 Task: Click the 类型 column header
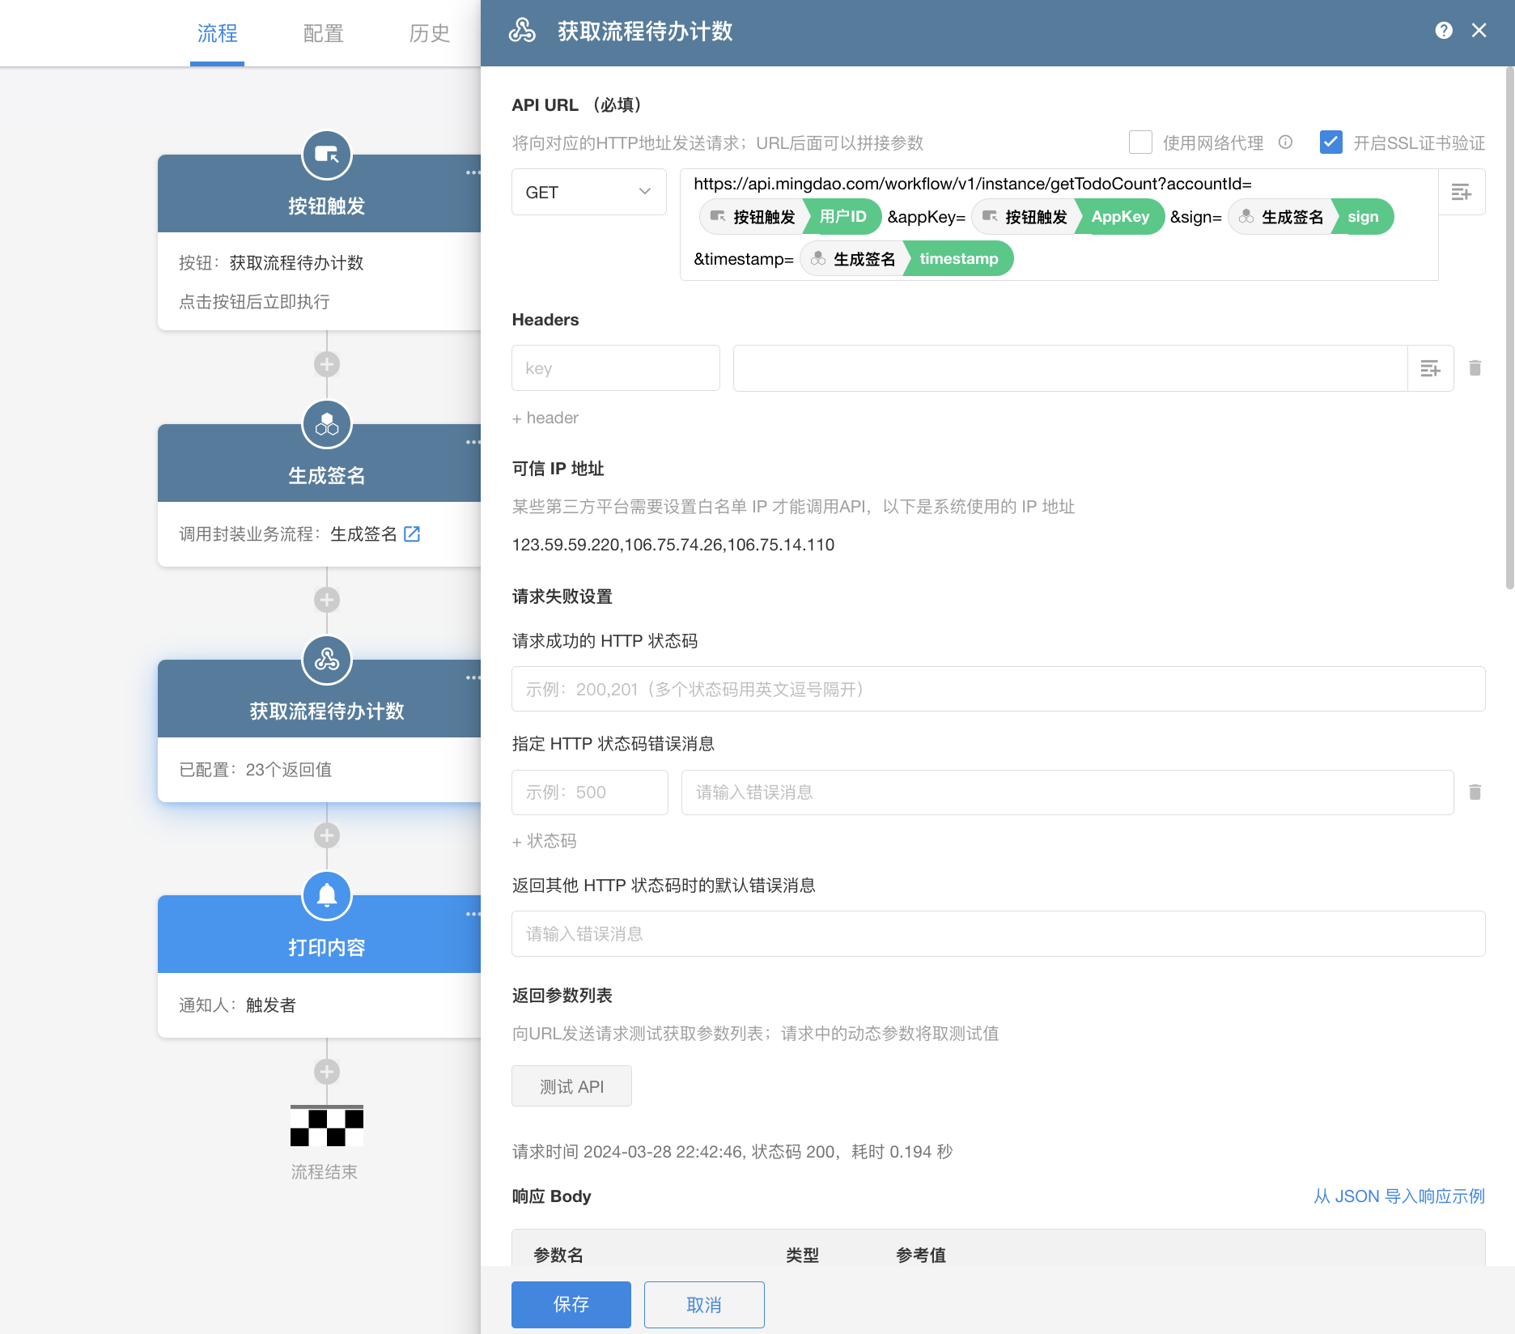click(803, 1255)
